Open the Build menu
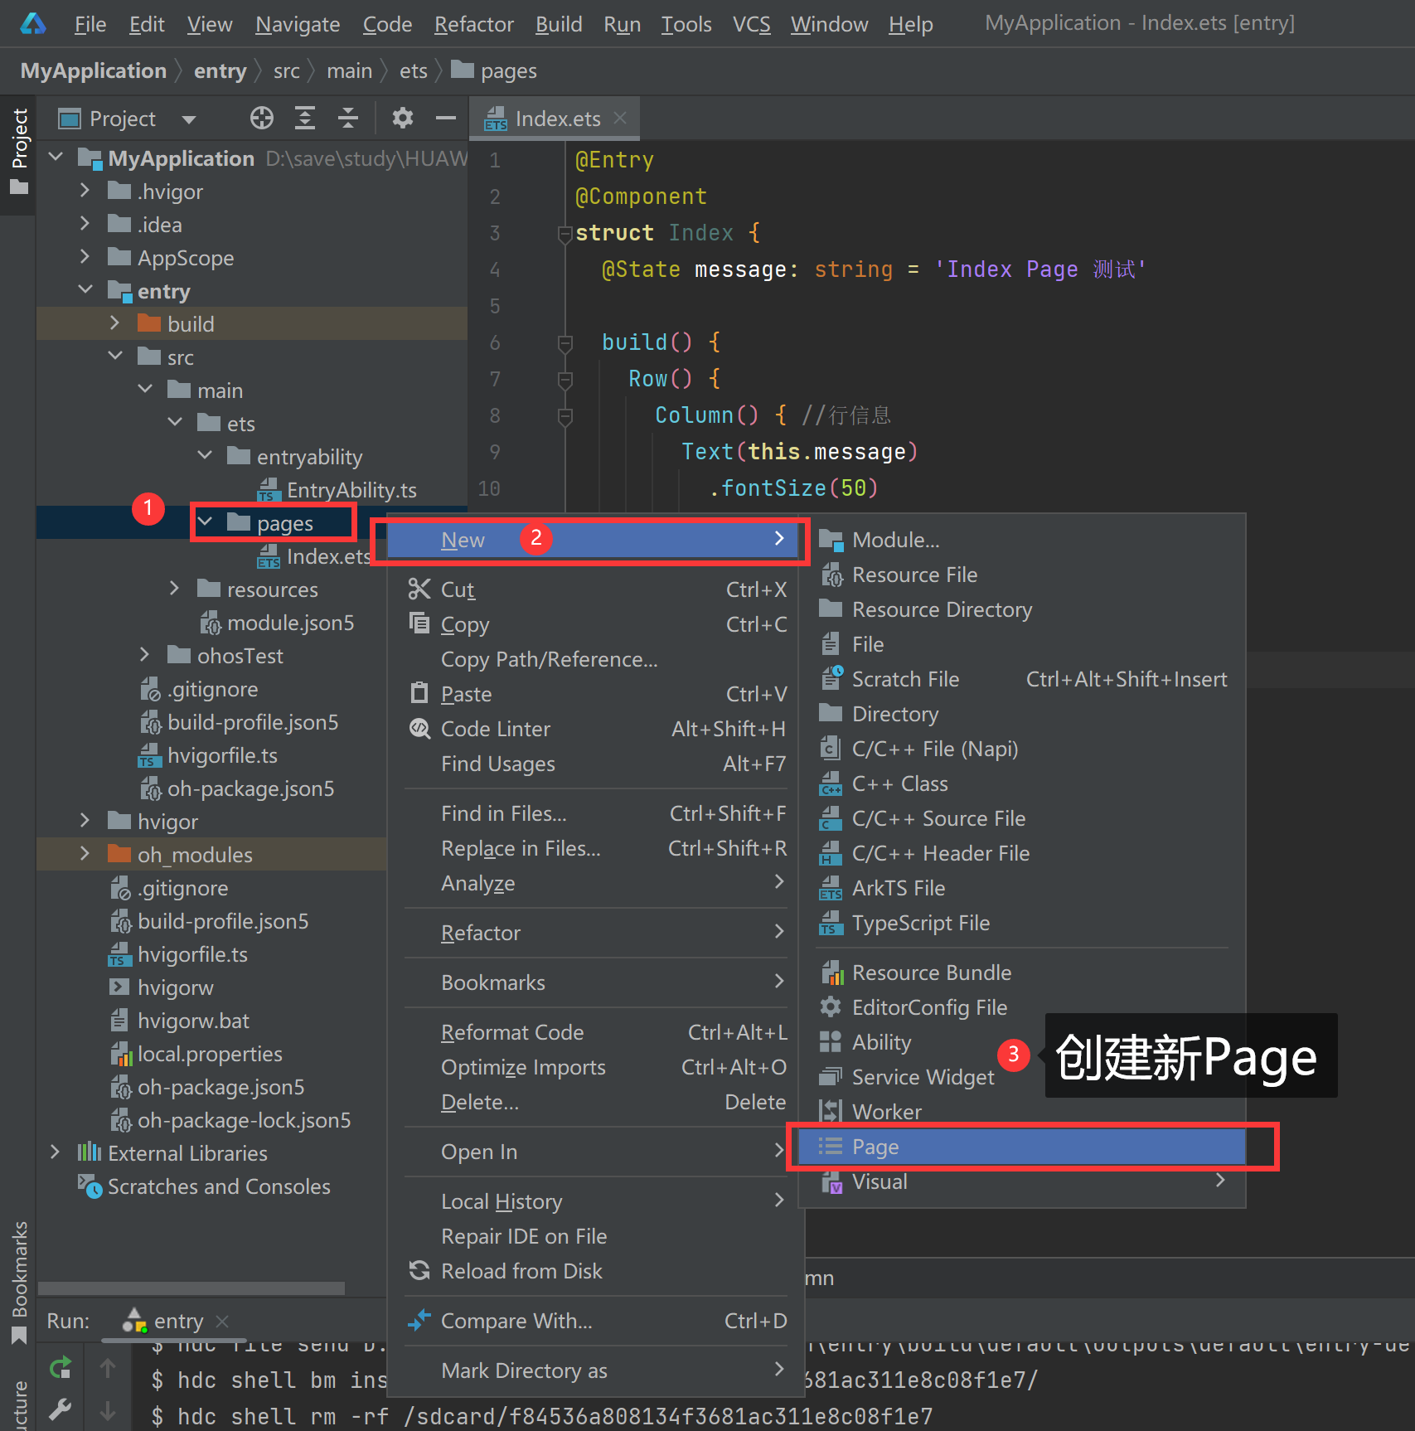This screenshot has width=1415, height=1431. click(559, 24)
